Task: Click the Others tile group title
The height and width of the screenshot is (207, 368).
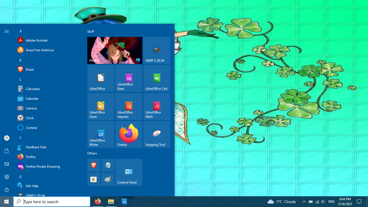Action: (92, 153)
